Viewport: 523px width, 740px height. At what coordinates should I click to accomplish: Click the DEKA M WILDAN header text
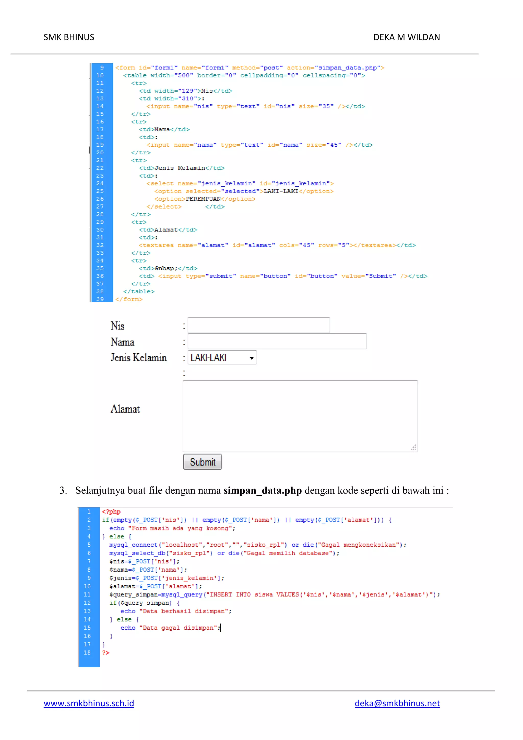[x=407, y=37]
